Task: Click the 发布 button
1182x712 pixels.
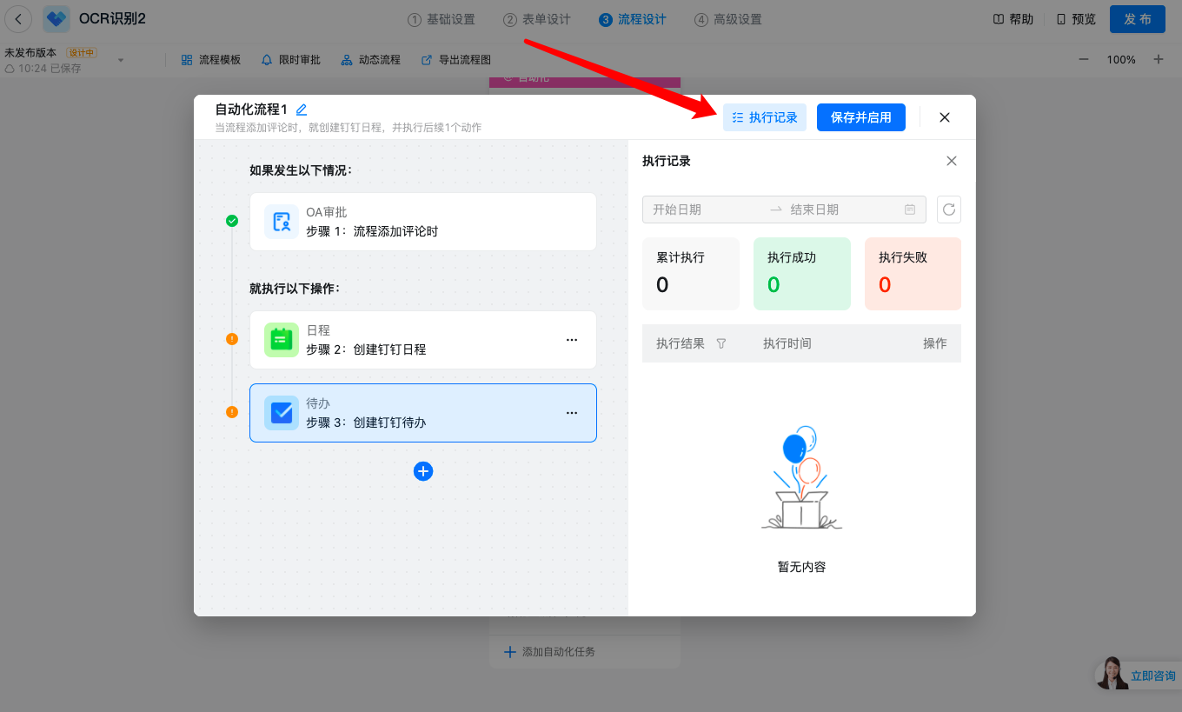Action: tap(1137, 19)
